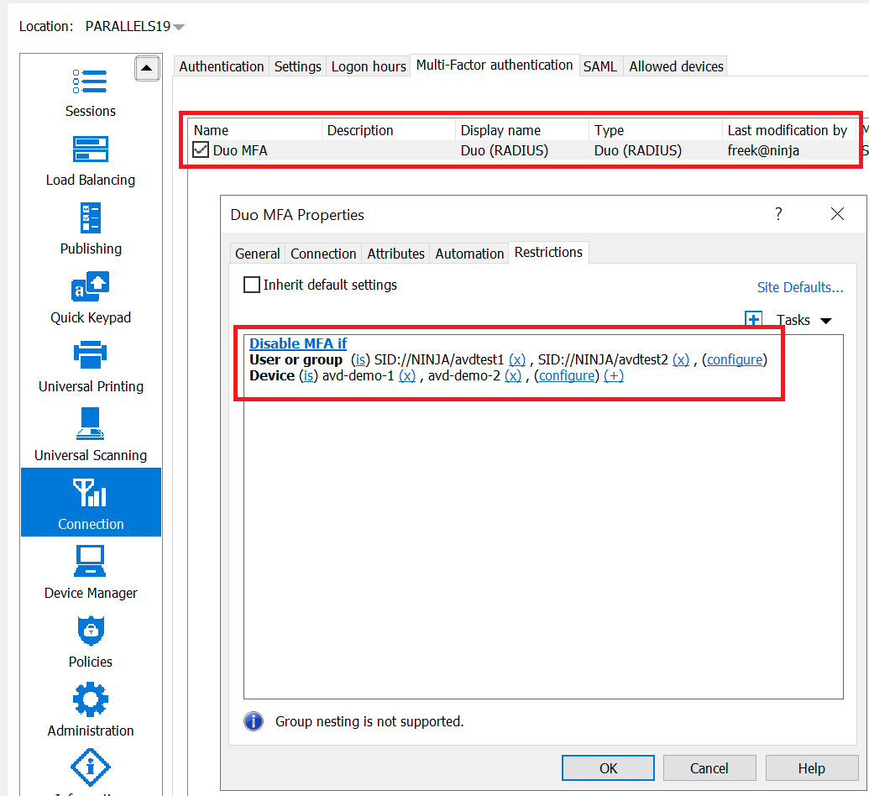Click the question mark help icon in dialog title
The width and height of the screenshot is (869, 796).
pos(778,213)
